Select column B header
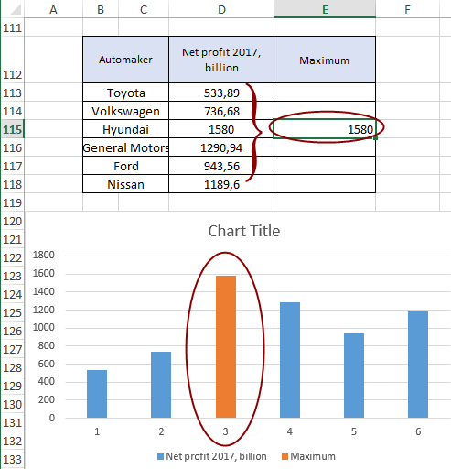The height and width of the screenshot is (469, 451). coord(101,9)
